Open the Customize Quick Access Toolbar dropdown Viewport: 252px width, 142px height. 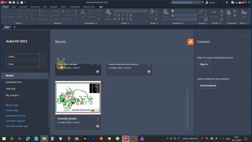[x=25, y=2]
